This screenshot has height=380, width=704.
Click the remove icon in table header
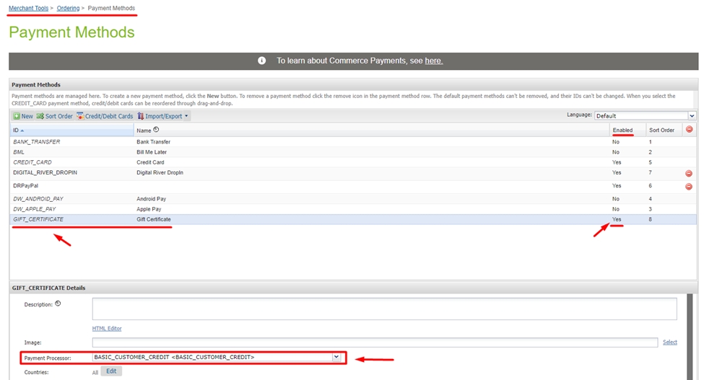pos(689,130)
